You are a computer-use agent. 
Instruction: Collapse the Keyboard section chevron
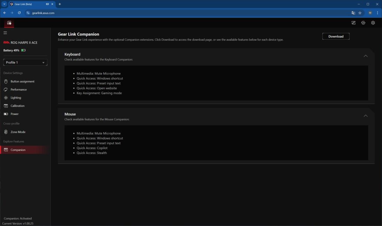coord(366,56)
